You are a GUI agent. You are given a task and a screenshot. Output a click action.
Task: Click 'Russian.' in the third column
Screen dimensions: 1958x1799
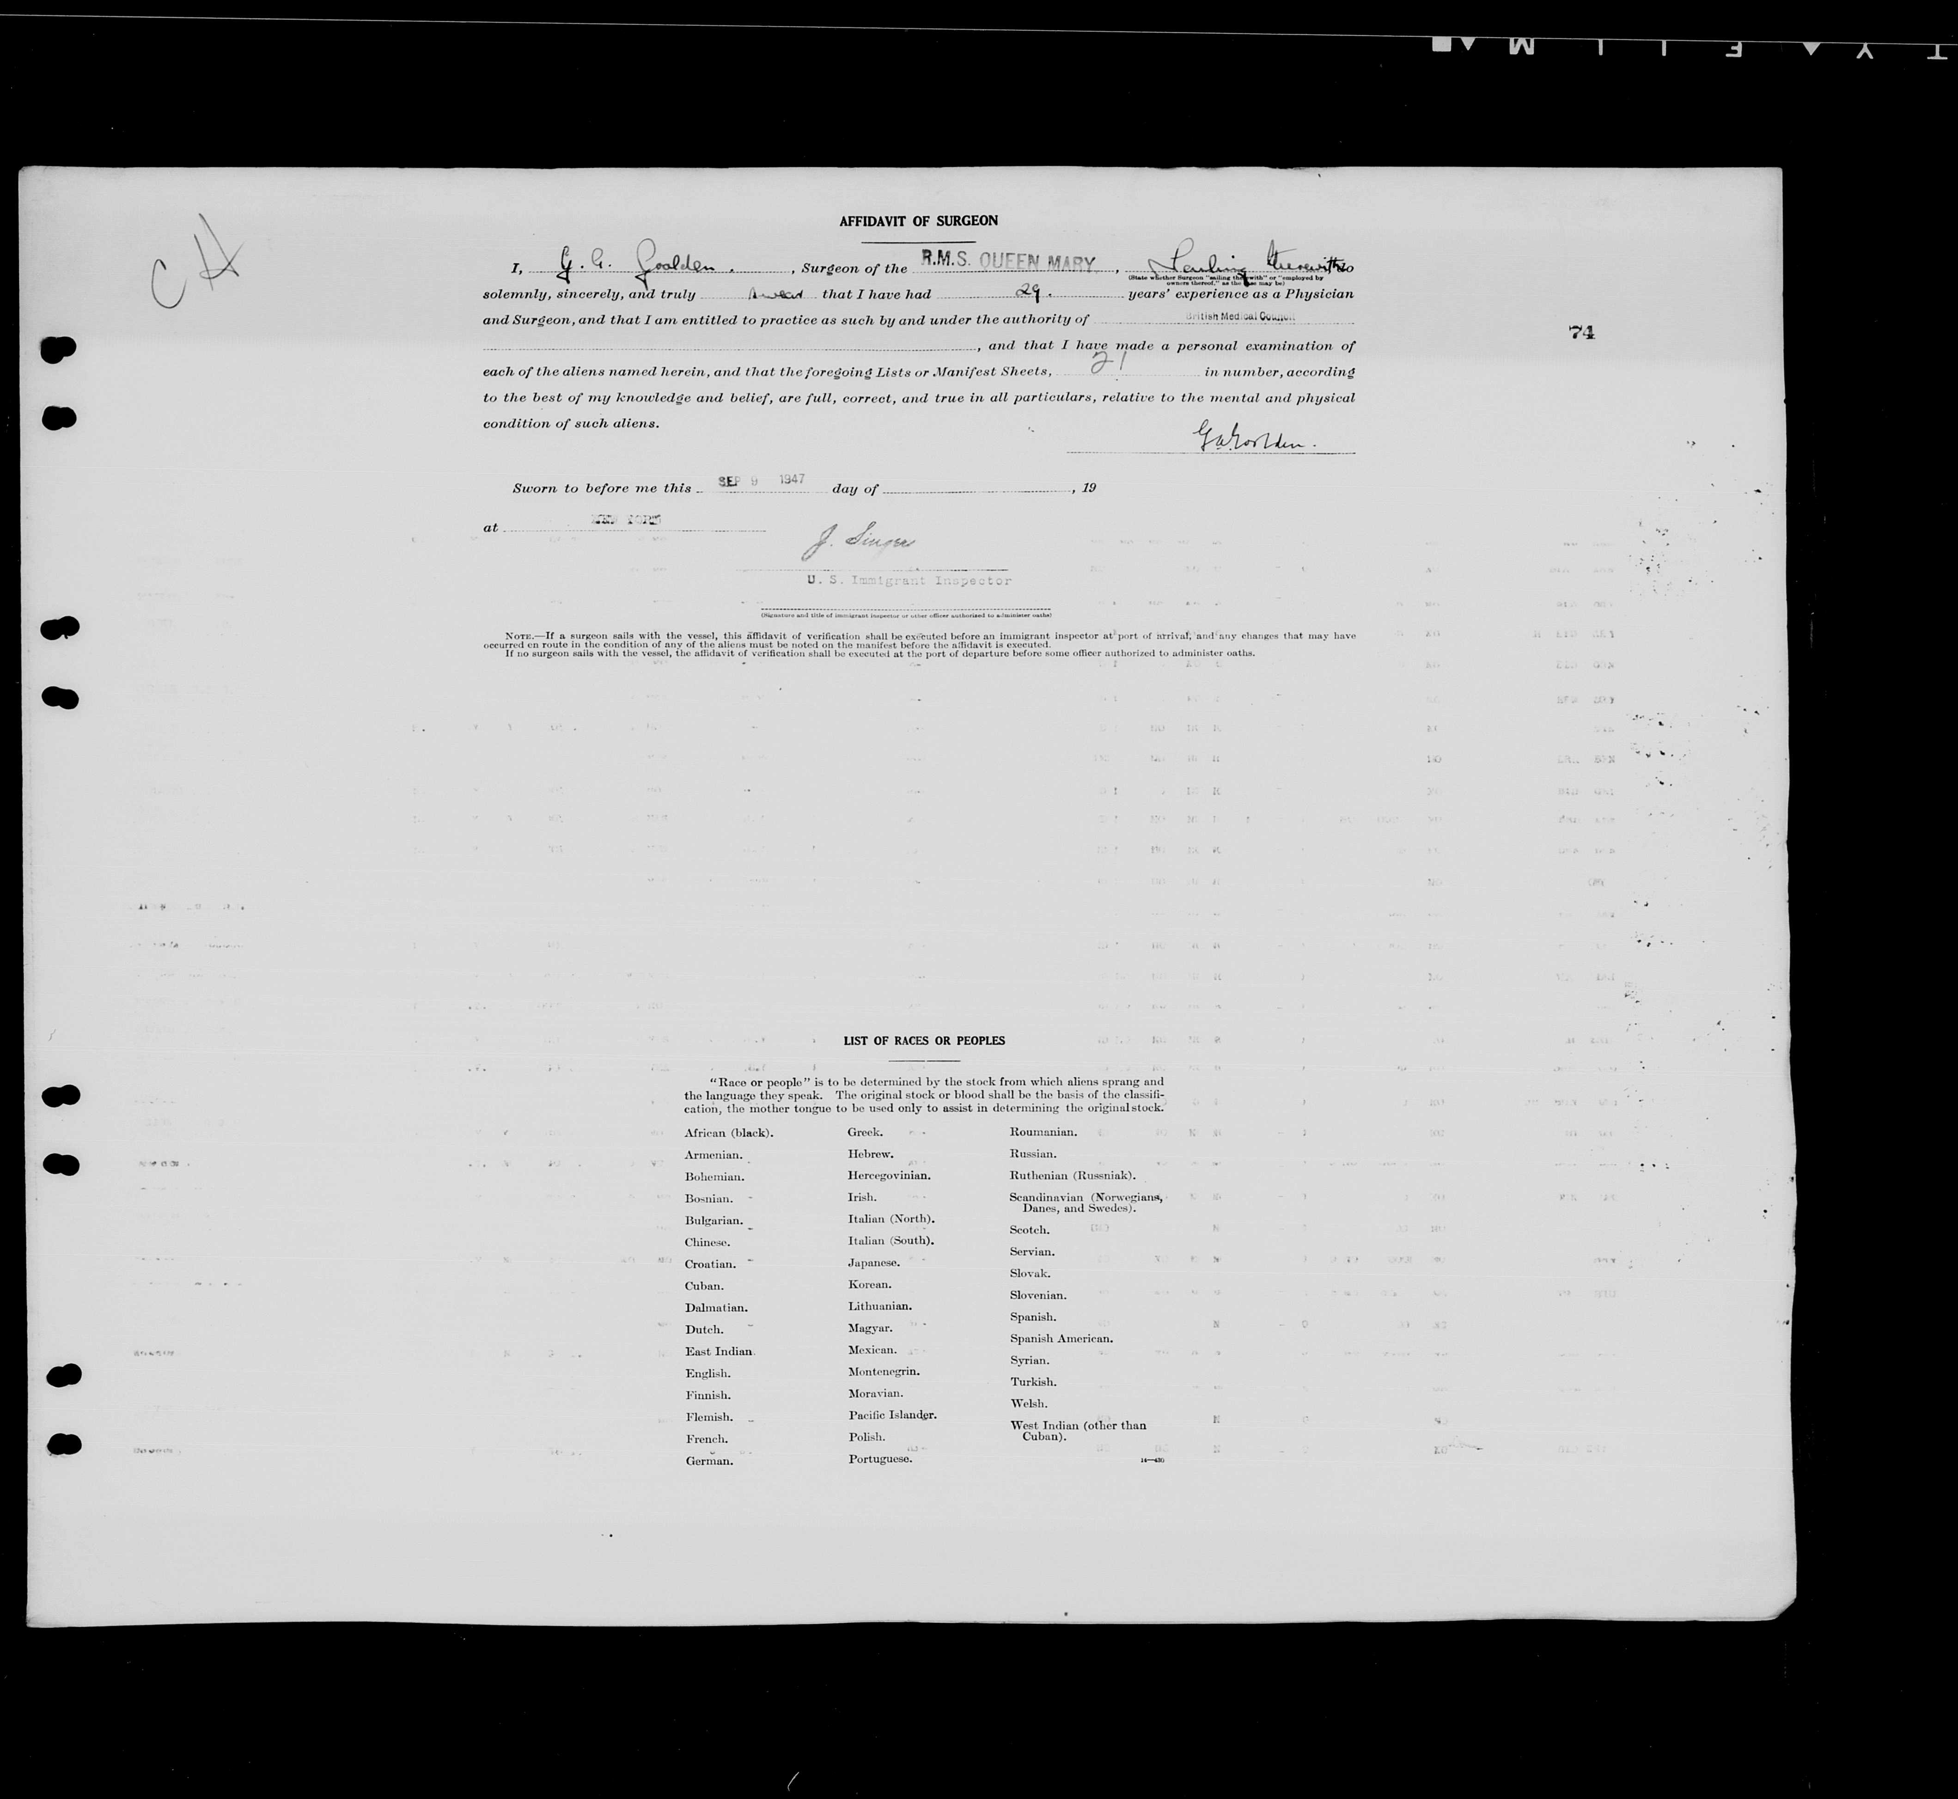pyautogui.click(x=1033, y=1153)
